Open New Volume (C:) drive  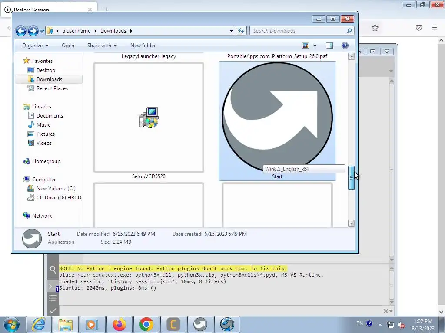[56, 189]
